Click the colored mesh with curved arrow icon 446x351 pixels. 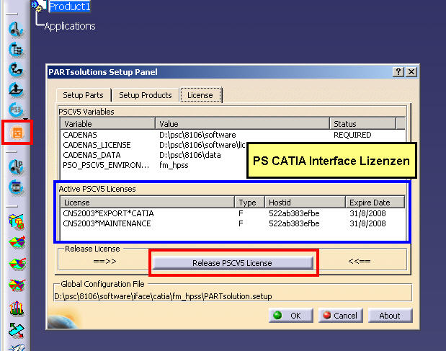tap(17, 263)
